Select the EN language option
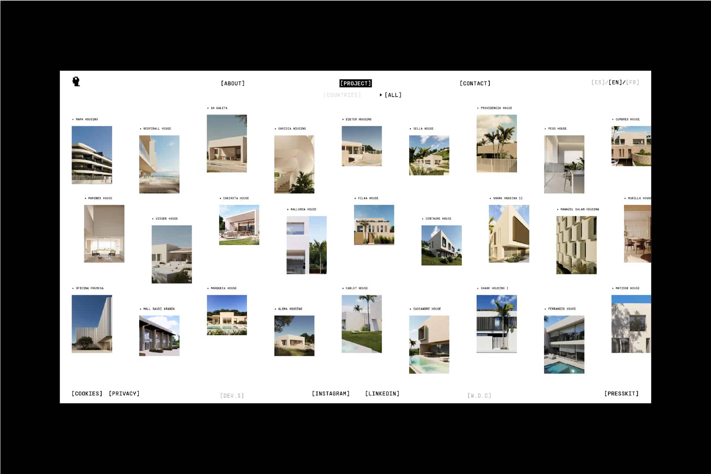 click(x=615, y=82)
